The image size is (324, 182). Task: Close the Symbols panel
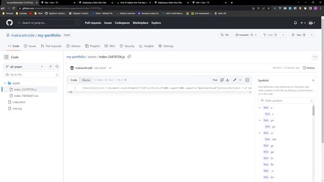pyautogui.click(x=313, y=80)
